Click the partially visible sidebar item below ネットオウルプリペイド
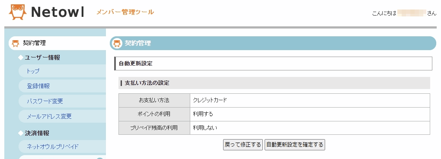The height and width of the screenshot is (159, 441). point(62,157)
